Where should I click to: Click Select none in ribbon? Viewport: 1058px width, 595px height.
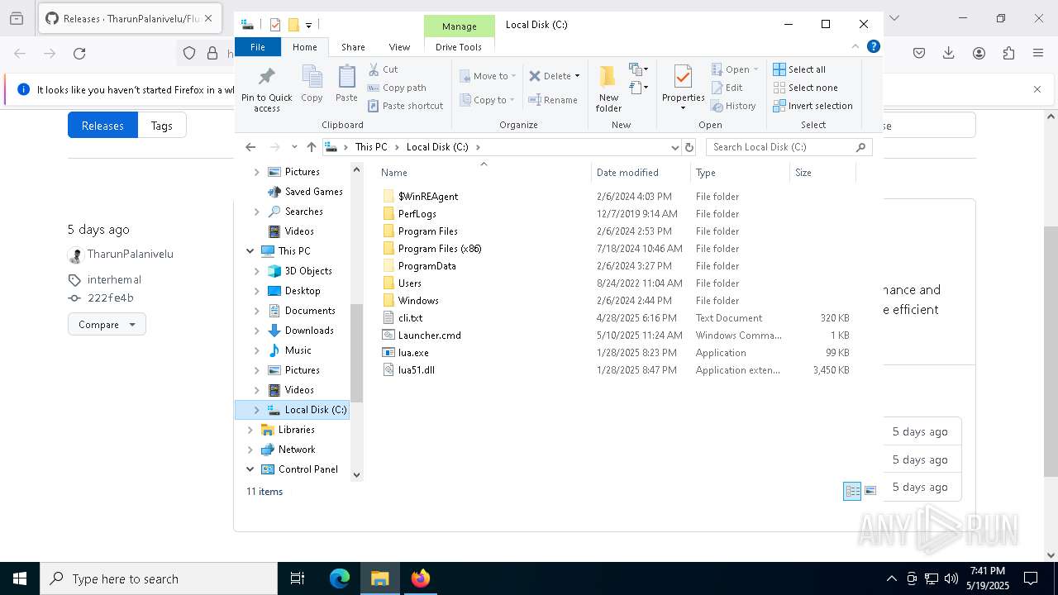coord(805,88)
